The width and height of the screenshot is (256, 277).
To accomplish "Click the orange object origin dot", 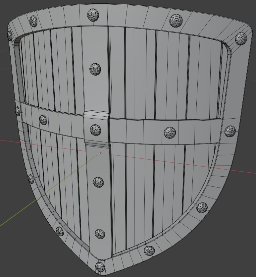I will coord(100,153).
